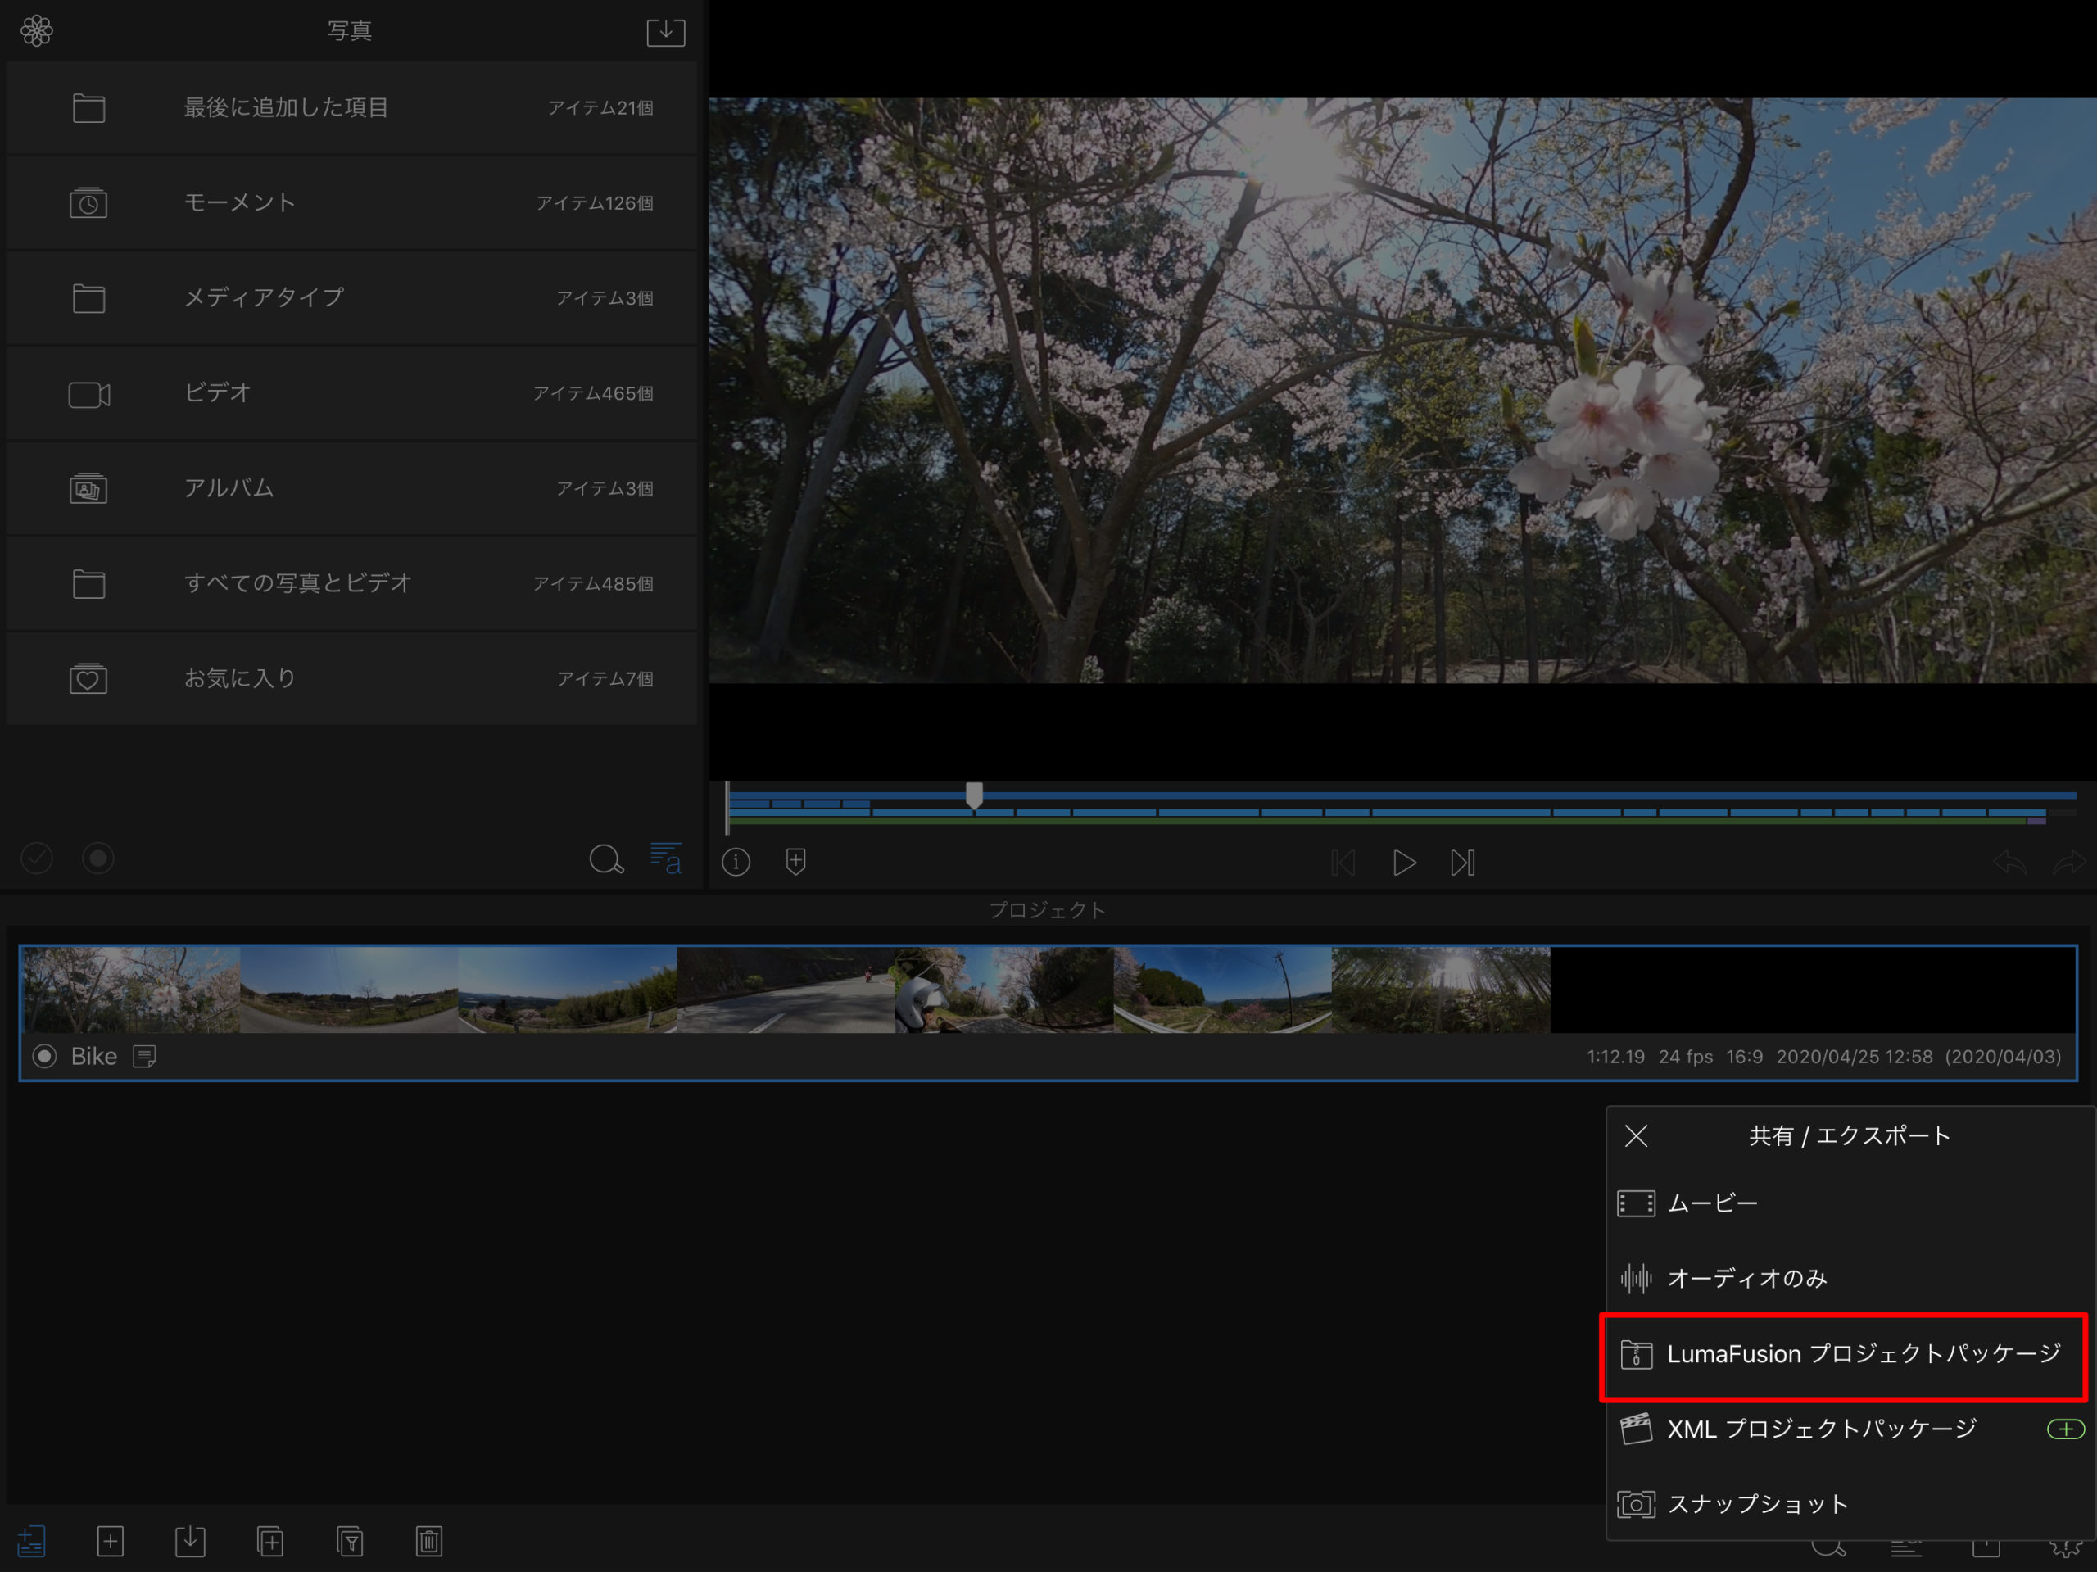
Task: Open the Photos source picker flower icon
Action: (37, 31)
